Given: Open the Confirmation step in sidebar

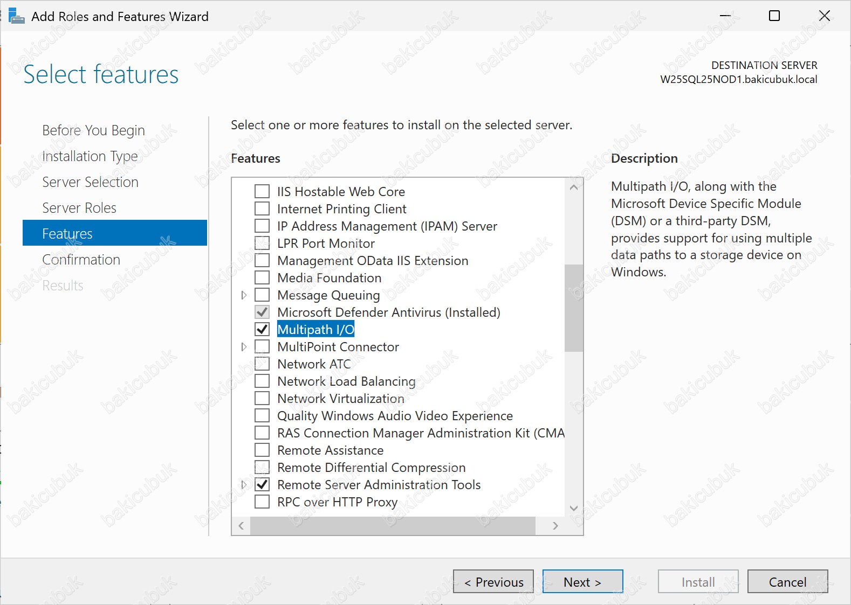Looking at the screenshot, I should [x=81, y=260].
